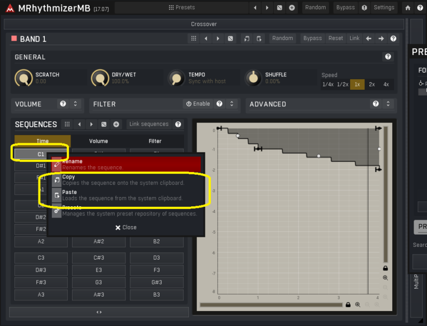
Task: Click the Link sequences button
Action: 148,124
